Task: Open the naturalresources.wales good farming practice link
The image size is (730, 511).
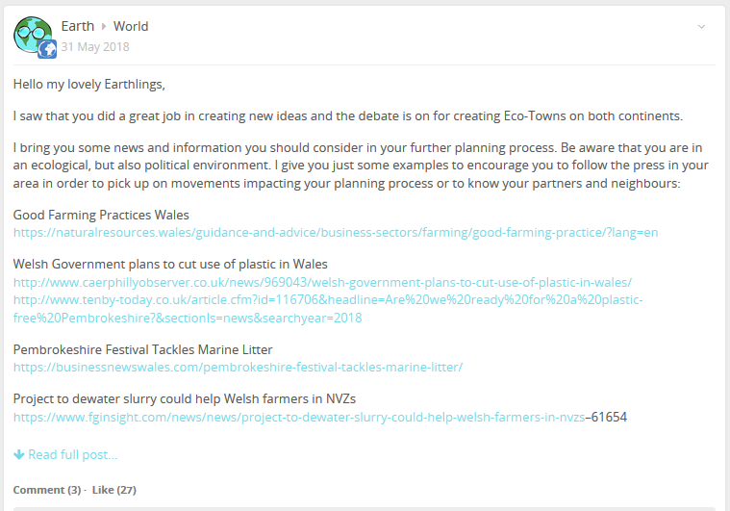Action: pyautogui.click(x=336, y=233)
